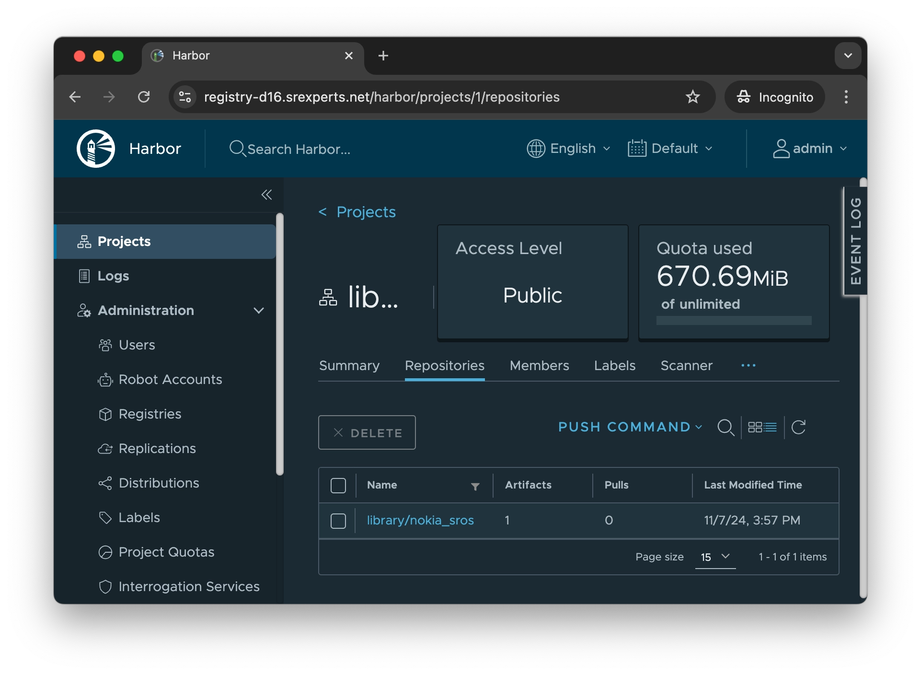The width and height of the screenshot is (921, 675).
Task: Click the Incognito indicator button
Action: tap(774, 97)
